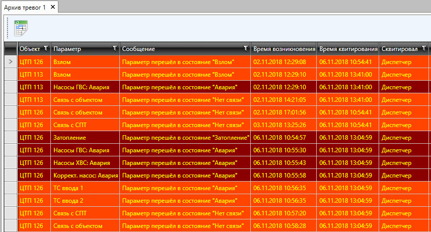Open filter for Сообщение column

click(246, 49)
